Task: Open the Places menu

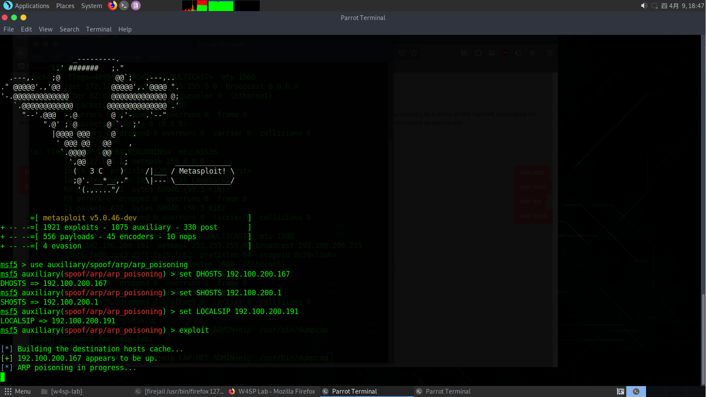Action: tap(65, 6)
